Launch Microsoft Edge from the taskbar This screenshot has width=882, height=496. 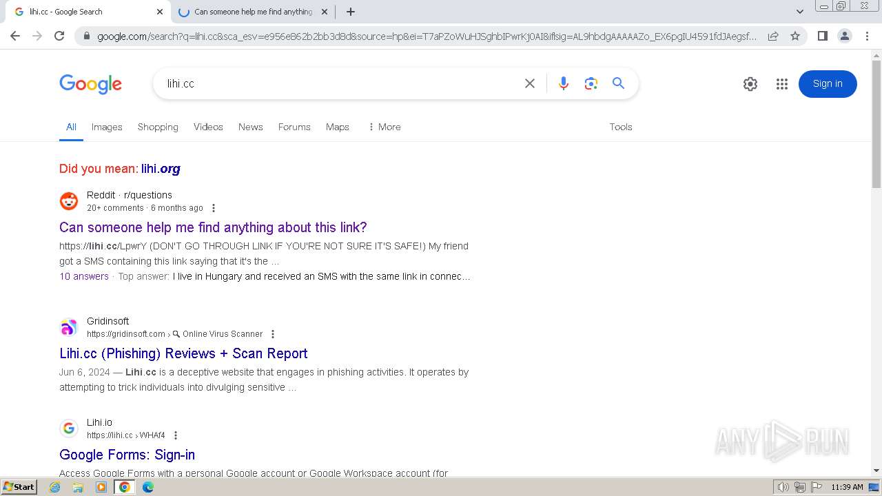[148, 487]
